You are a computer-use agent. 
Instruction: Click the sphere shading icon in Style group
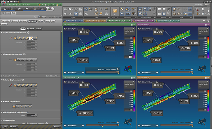[x=174, y=9]
